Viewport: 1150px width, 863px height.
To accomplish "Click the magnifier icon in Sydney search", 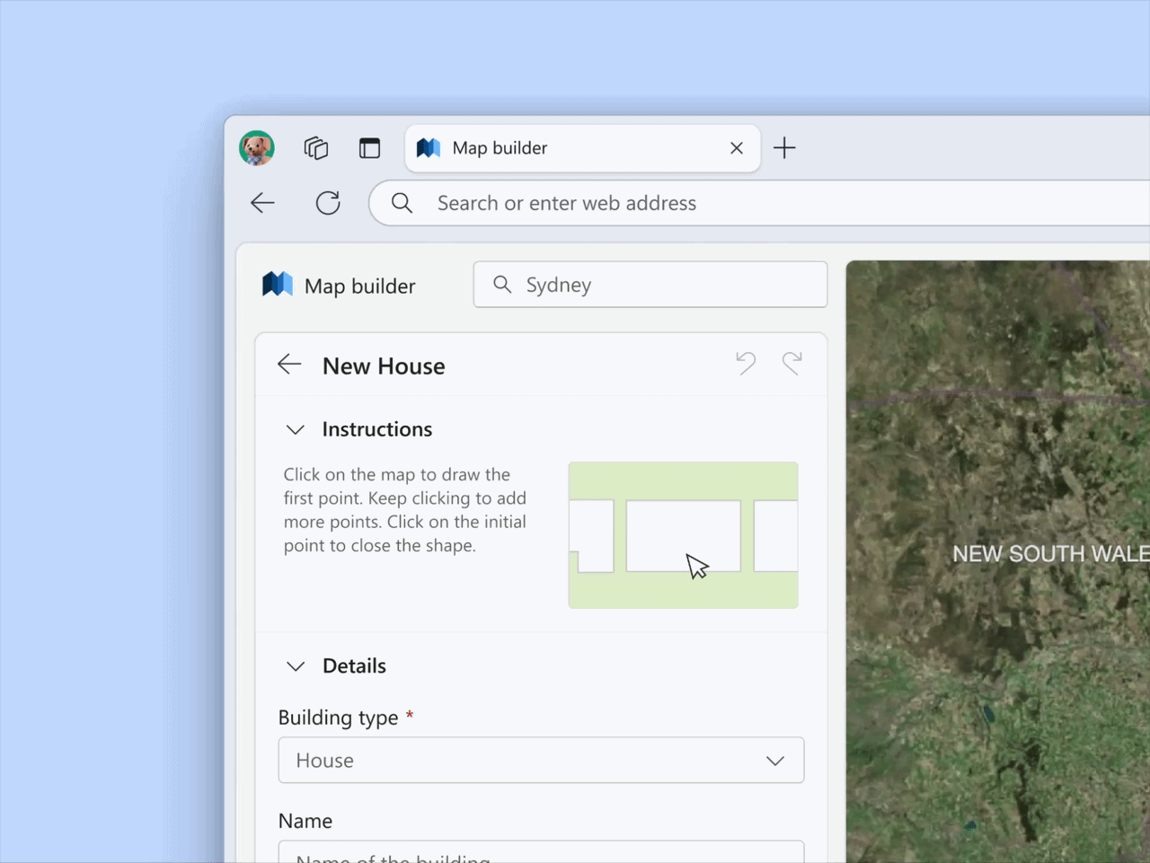I will click(502, 285).
